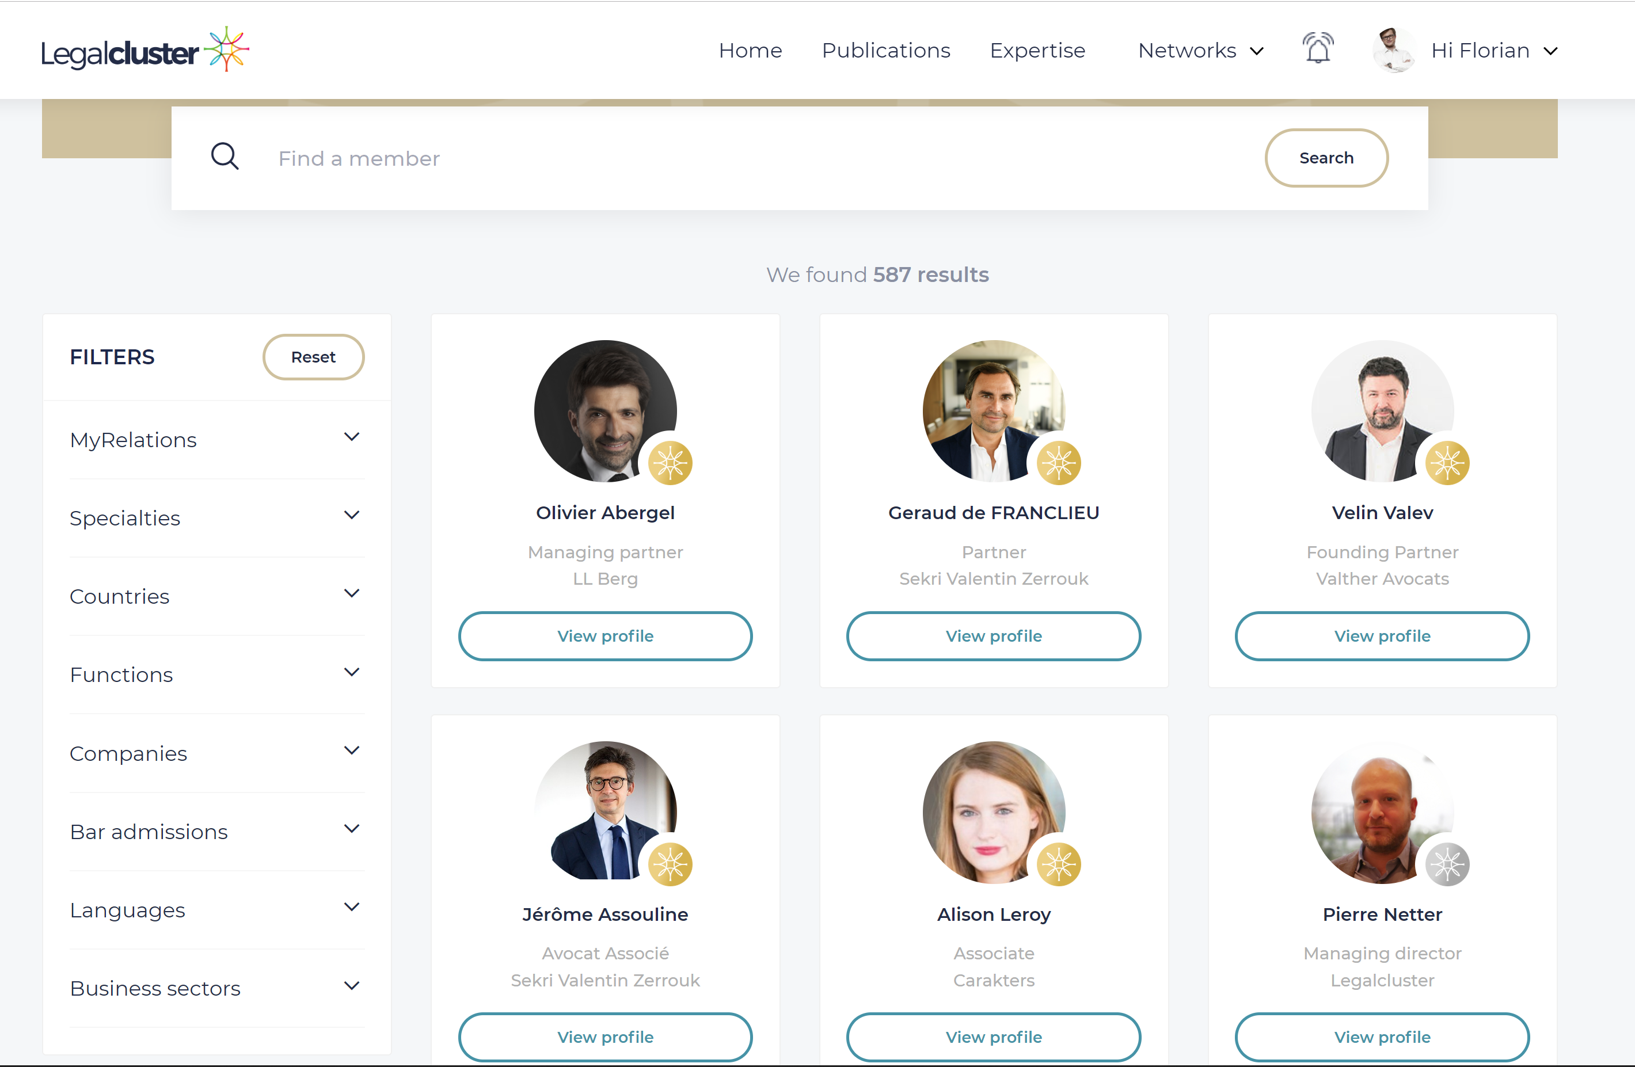Focus the Find a member field
The width and height of the screenshot is (1635, 1067).
[x=756, y=158]
